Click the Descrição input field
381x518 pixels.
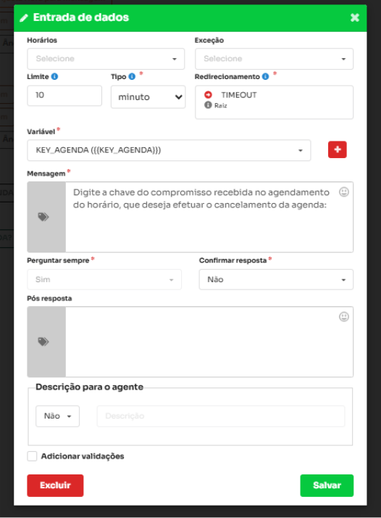pyautogui.click(x=221, y=416)
